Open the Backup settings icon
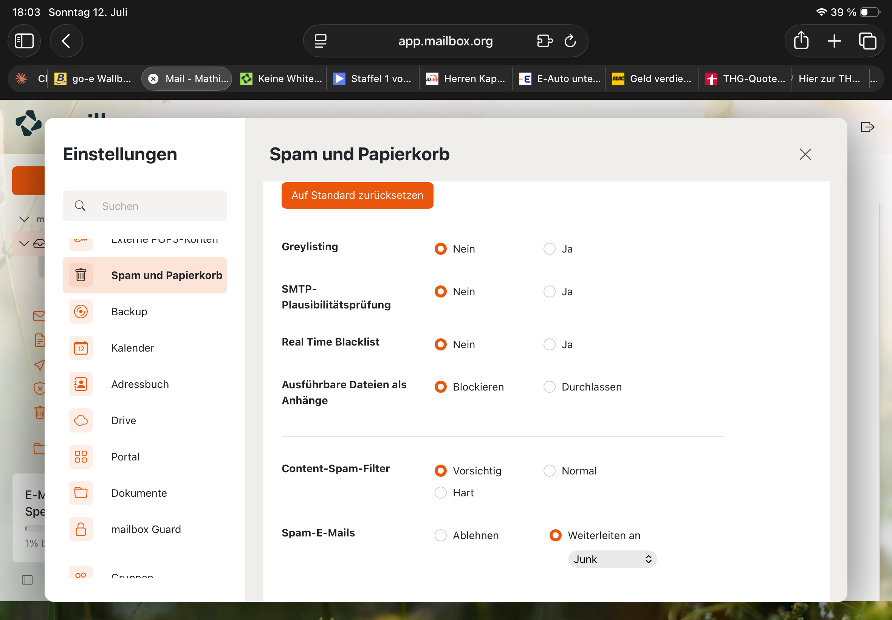Viewport: 892px width, 620px height. pos(81,312)
